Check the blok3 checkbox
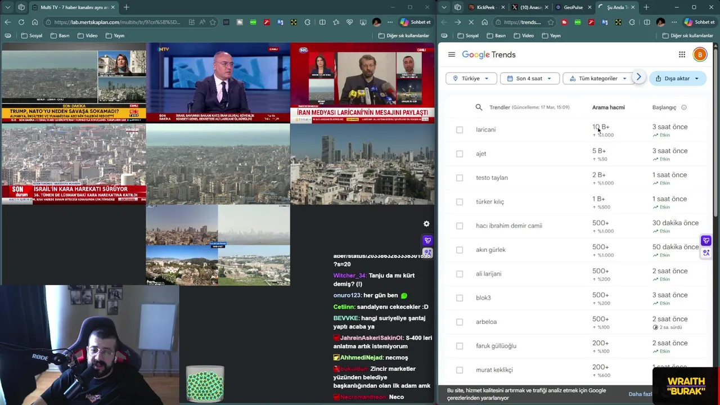The image size is (720, 405). pyautogui.click(x=460, y=298)
